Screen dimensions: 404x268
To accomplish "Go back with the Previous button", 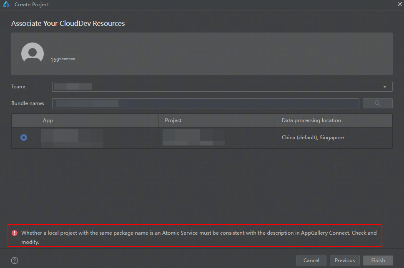I will [344, 260].
